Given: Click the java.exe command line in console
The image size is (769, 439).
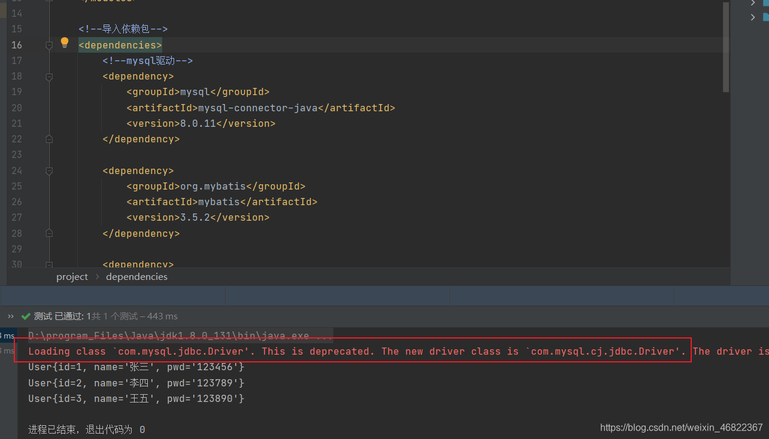Looking at the screenshot, I should tap(180, 336).
